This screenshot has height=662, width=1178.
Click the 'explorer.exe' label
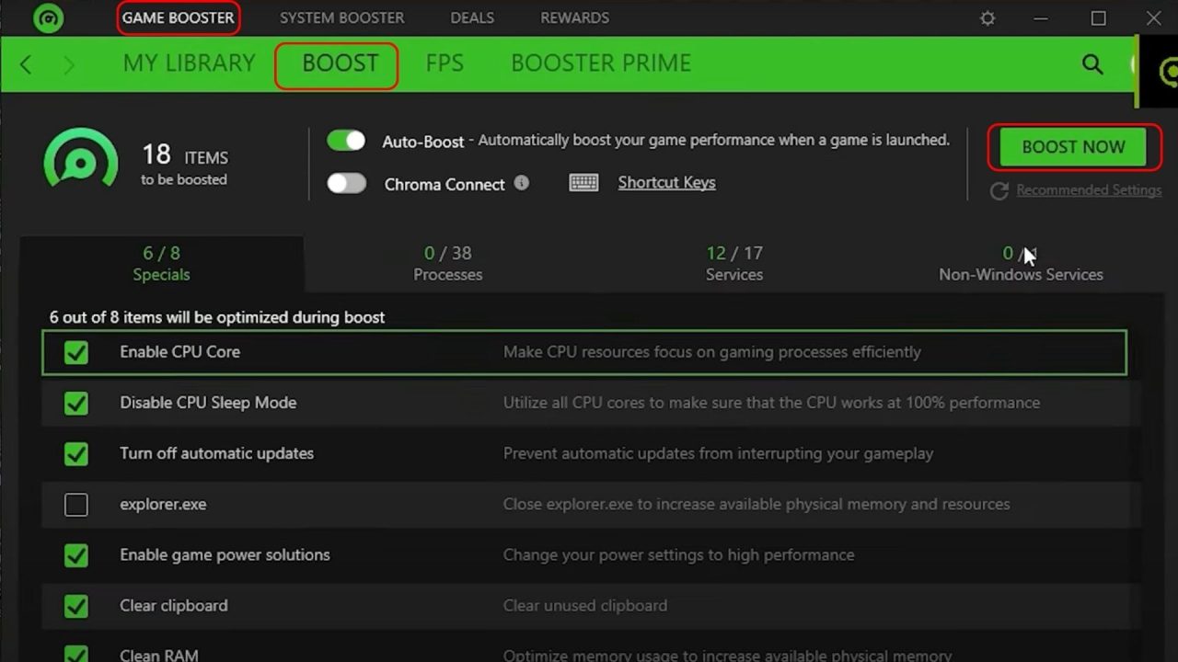pyautogui.click(x=163, y=505)
